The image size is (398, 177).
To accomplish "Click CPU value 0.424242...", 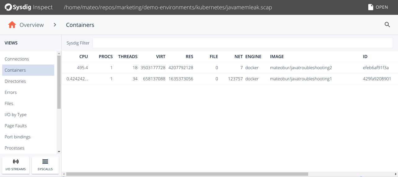I will [x=77, y=79].
